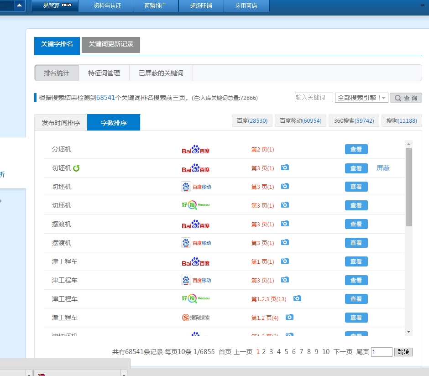Click camera icon on 津工程车 第1 页 row
The width and height of the screenshot is (429, 376).
(285, 261)
